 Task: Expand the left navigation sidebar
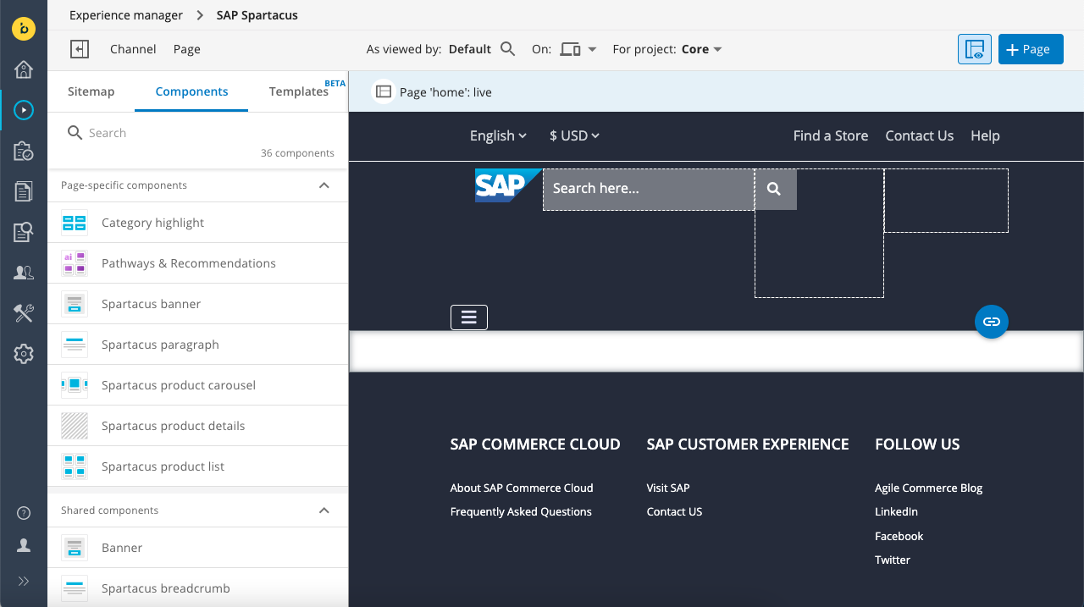coord(24,581)
